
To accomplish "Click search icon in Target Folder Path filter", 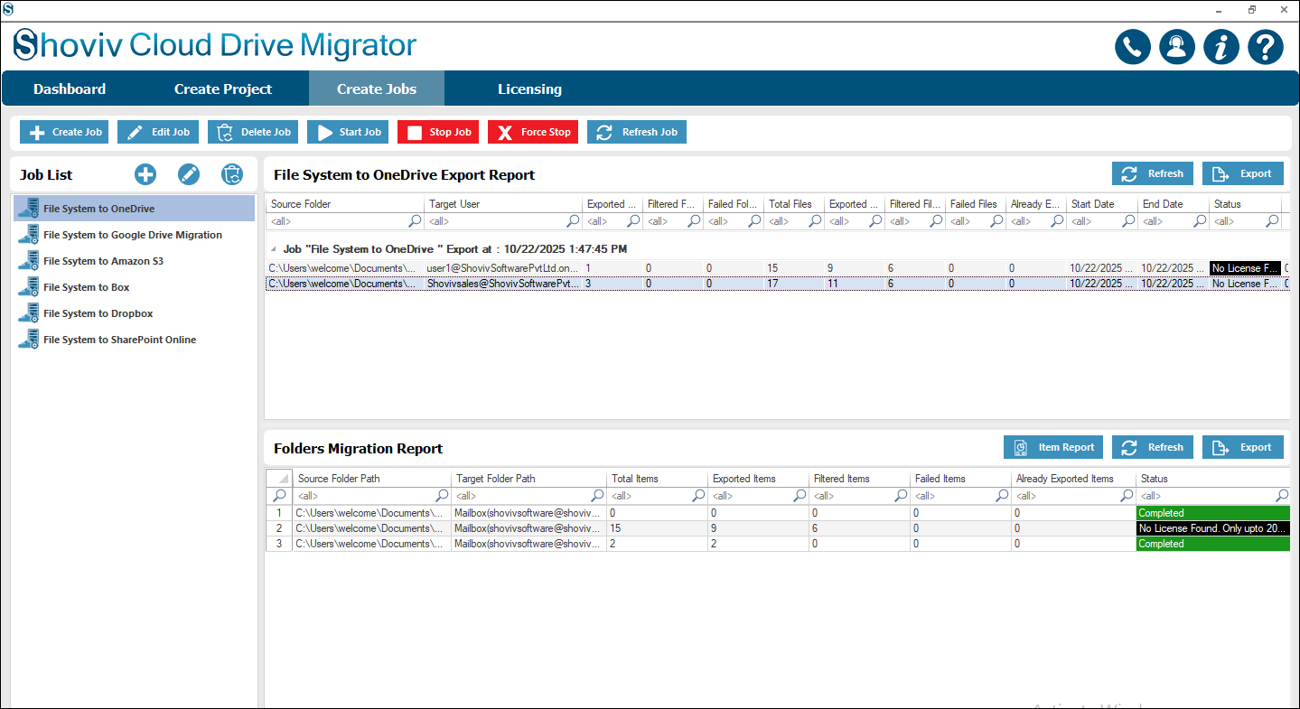I will [x=597, y=496].
